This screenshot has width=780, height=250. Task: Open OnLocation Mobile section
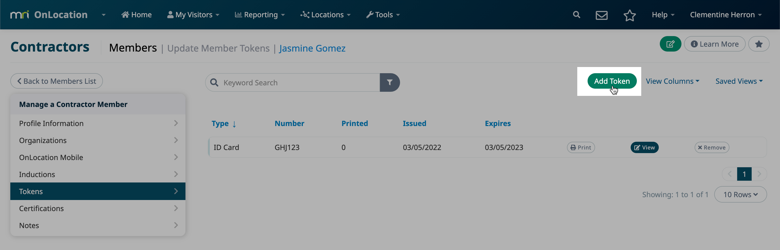(98, 157)
